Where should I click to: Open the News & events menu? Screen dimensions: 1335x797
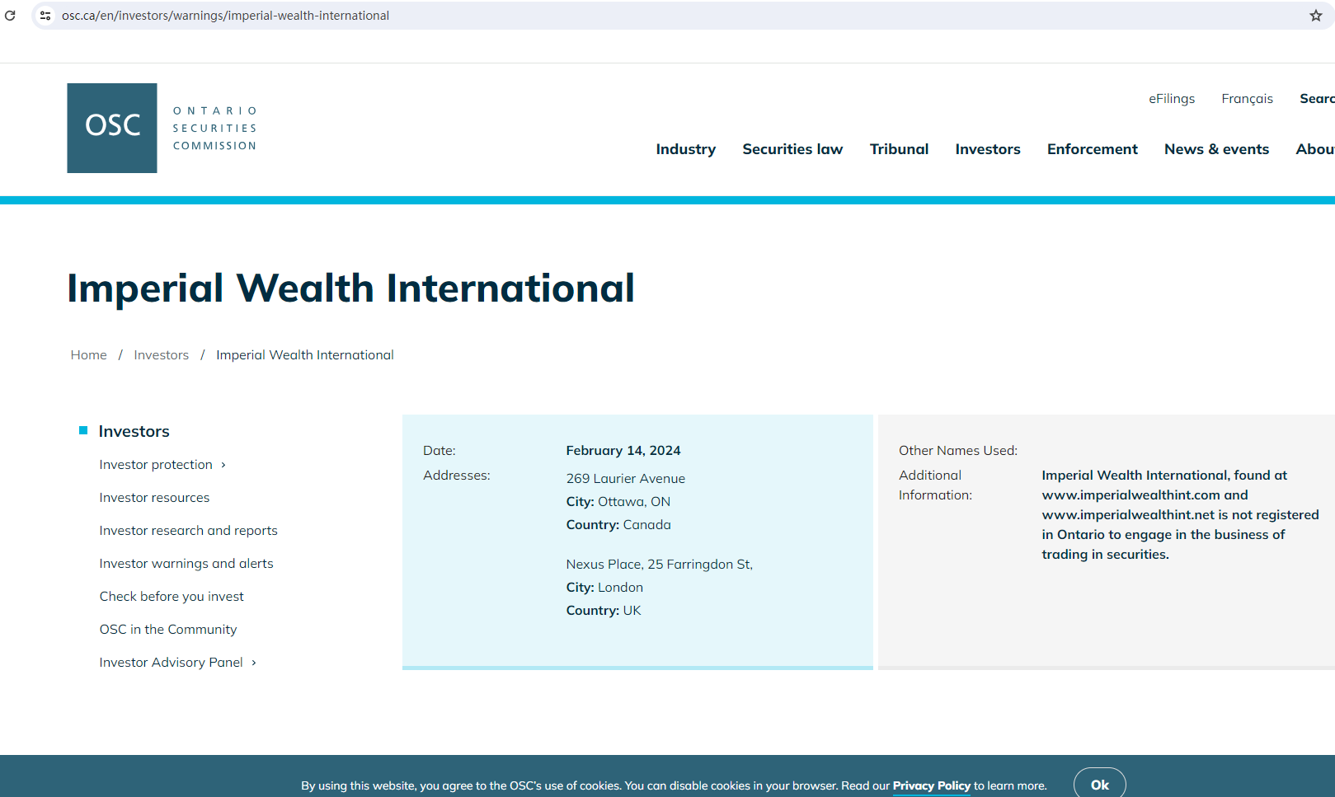click(x=1216, y=149)
